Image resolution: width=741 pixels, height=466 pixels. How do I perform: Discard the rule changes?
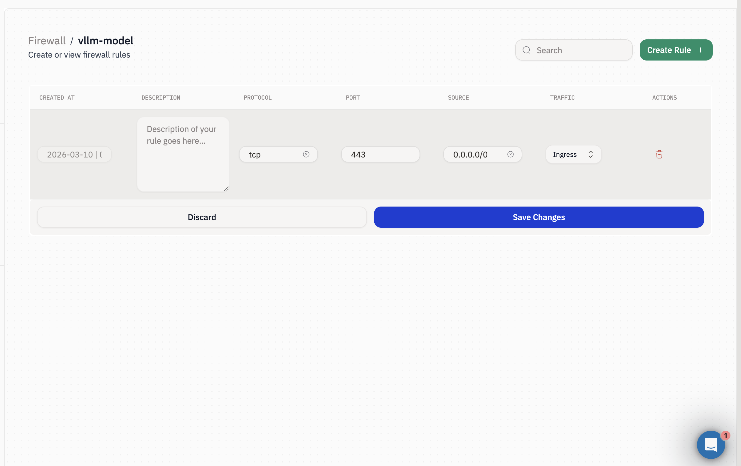(x=202, y=217)
